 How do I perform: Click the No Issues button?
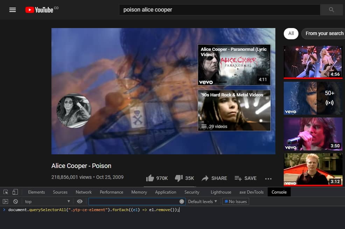tap(235, 201)
